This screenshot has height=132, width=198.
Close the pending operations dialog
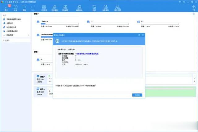click(143, 35)
